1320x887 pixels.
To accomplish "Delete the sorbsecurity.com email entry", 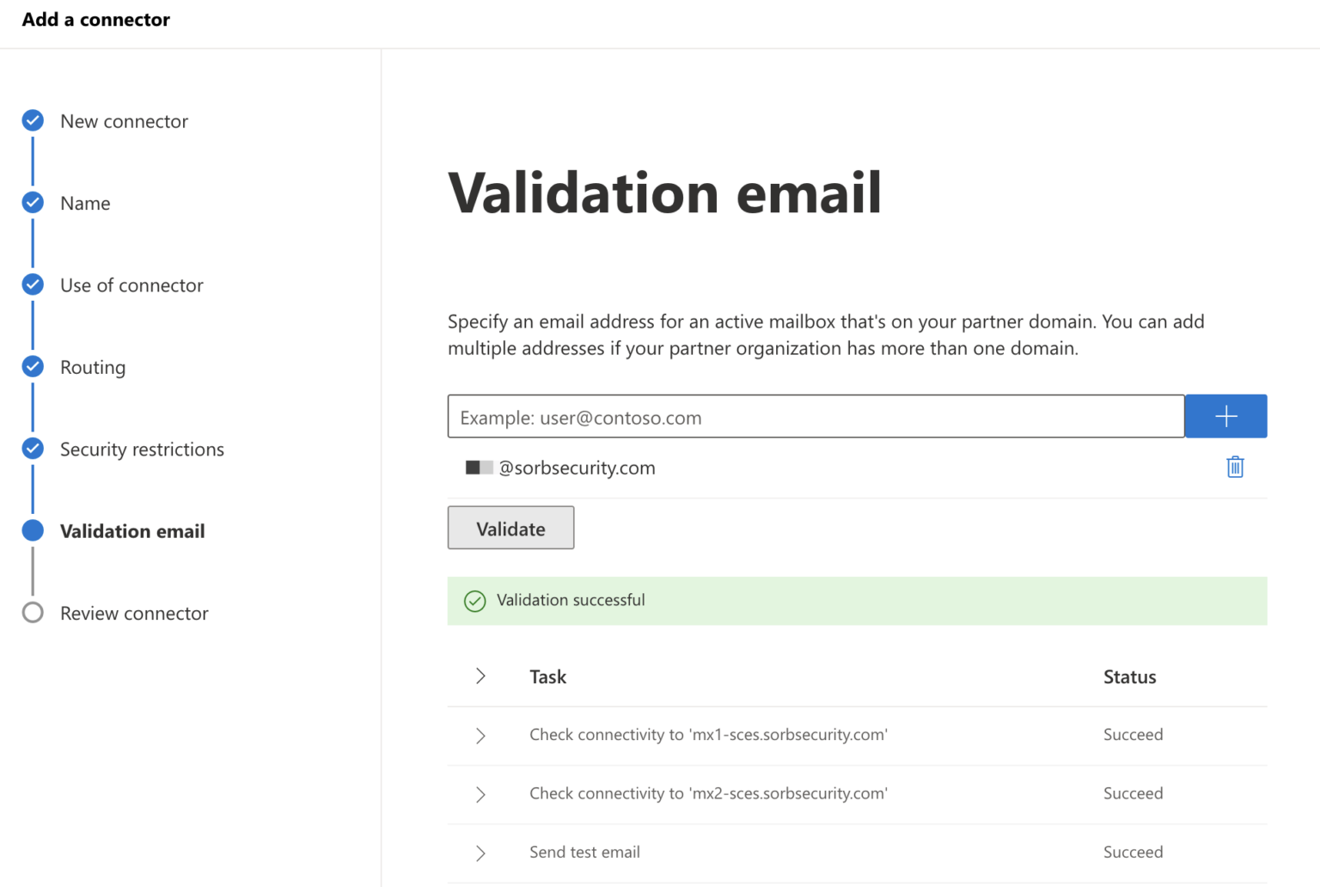I will pyautogui.click(x=1235, y=467).
